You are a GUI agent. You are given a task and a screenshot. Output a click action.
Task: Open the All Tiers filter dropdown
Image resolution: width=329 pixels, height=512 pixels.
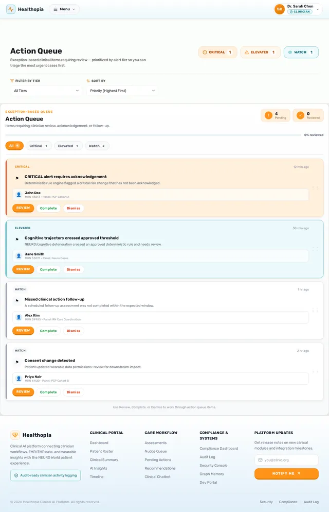(x=46, y=91)
